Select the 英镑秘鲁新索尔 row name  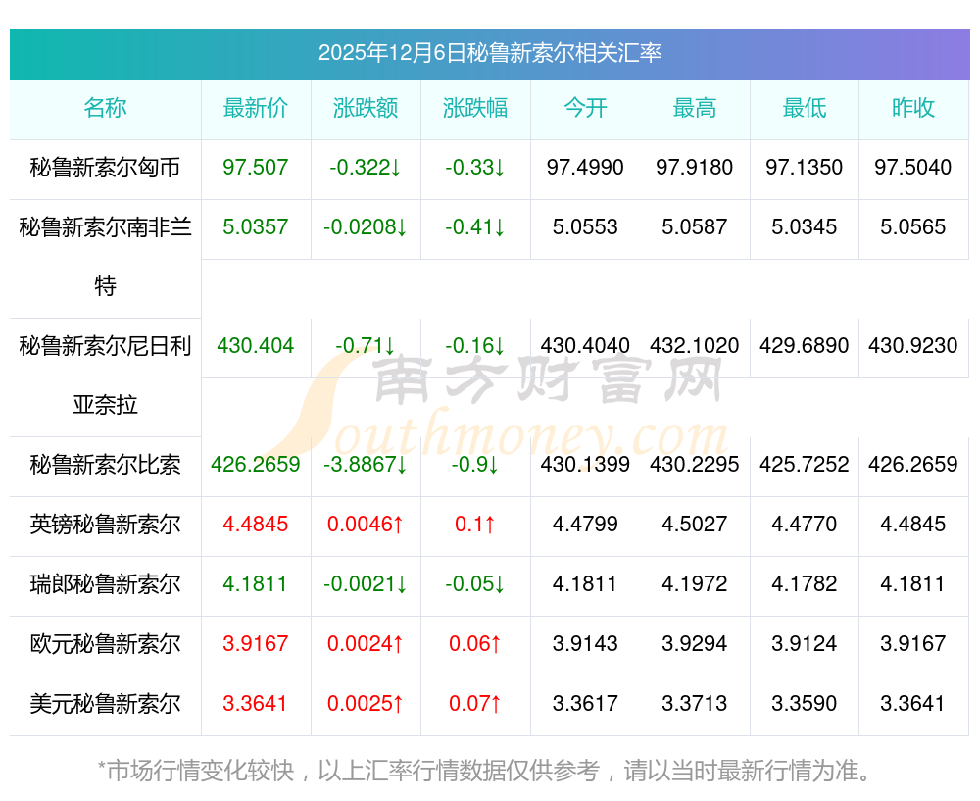[x=105, y=524]
